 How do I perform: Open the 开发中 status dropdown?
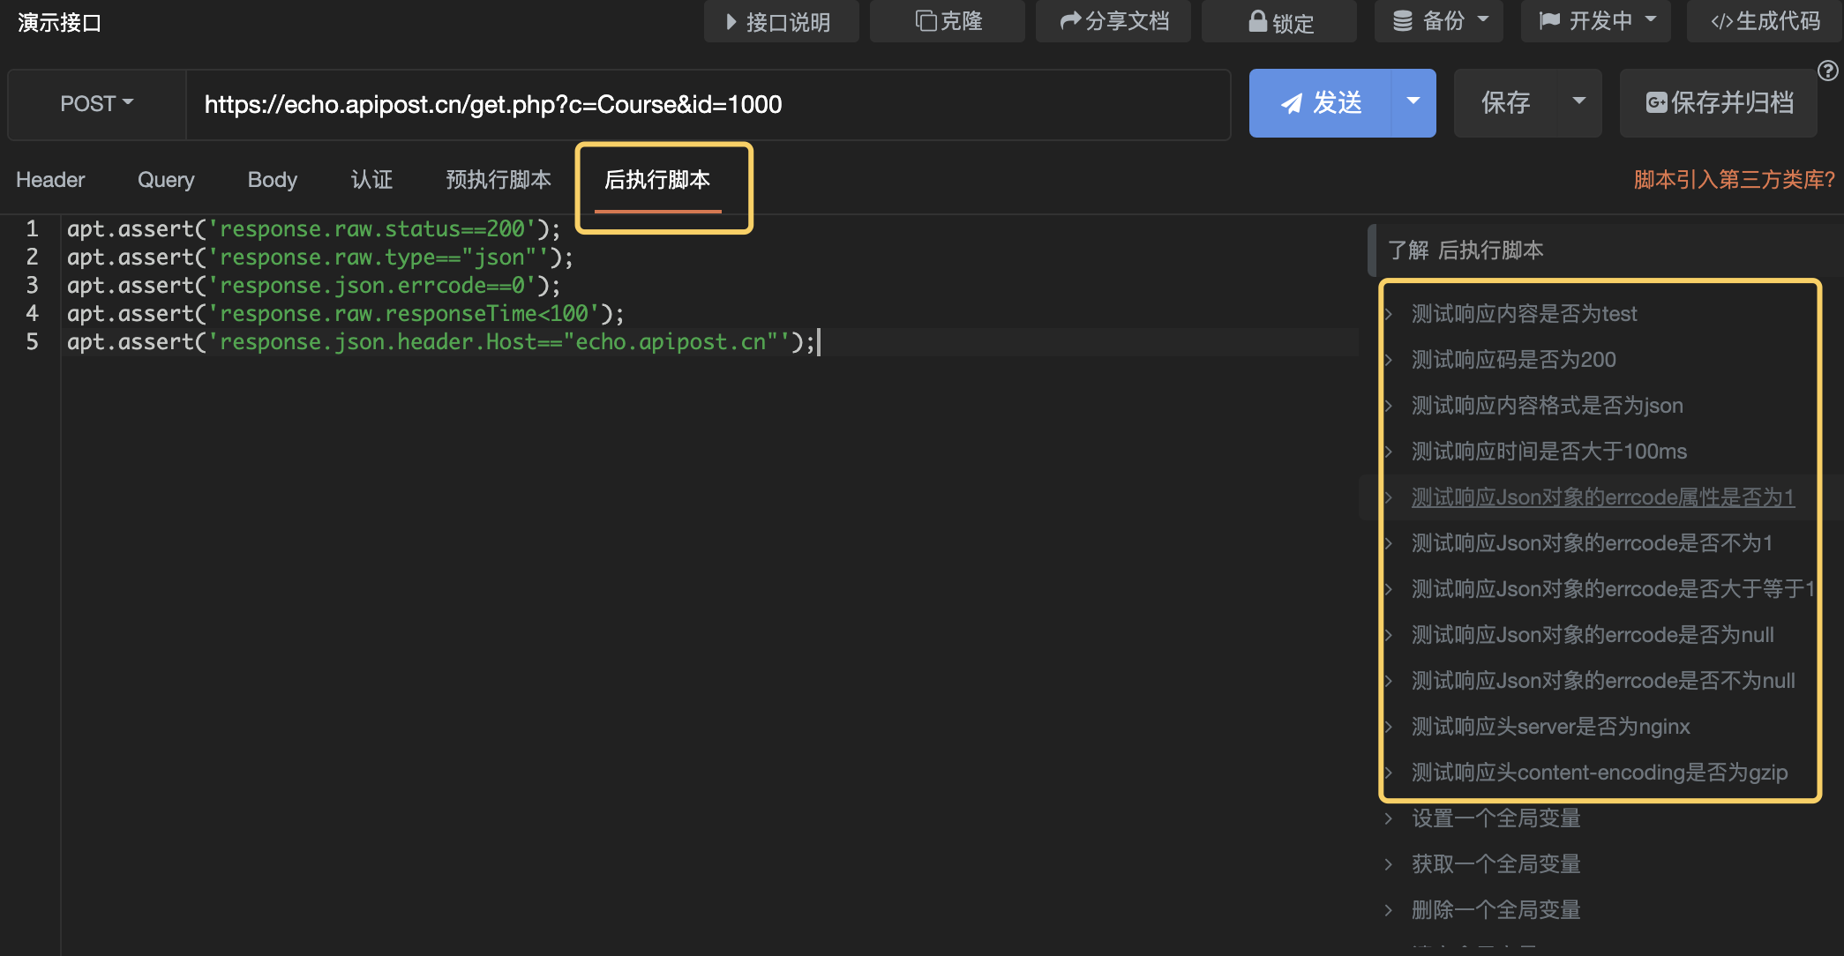tap(1596, 21)
